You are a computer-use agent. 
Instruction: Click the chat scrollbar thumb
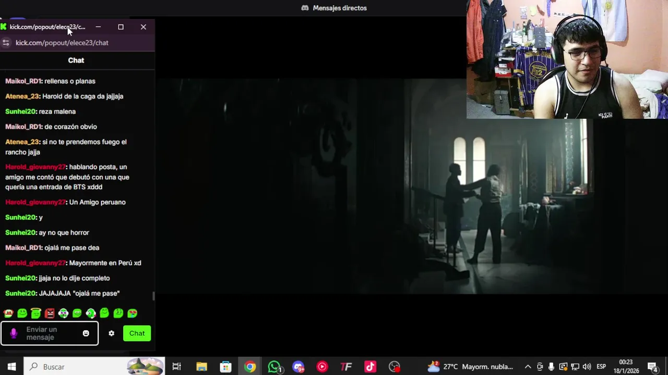click(153, 296)
